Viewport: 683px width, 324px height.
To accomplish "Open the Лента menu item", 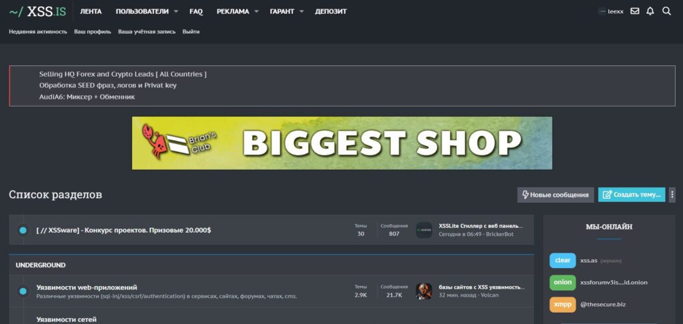I will (91, 12).
